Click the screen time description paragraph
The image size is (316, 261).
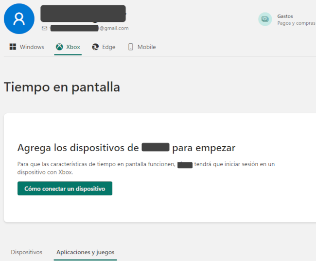point(146,168)
